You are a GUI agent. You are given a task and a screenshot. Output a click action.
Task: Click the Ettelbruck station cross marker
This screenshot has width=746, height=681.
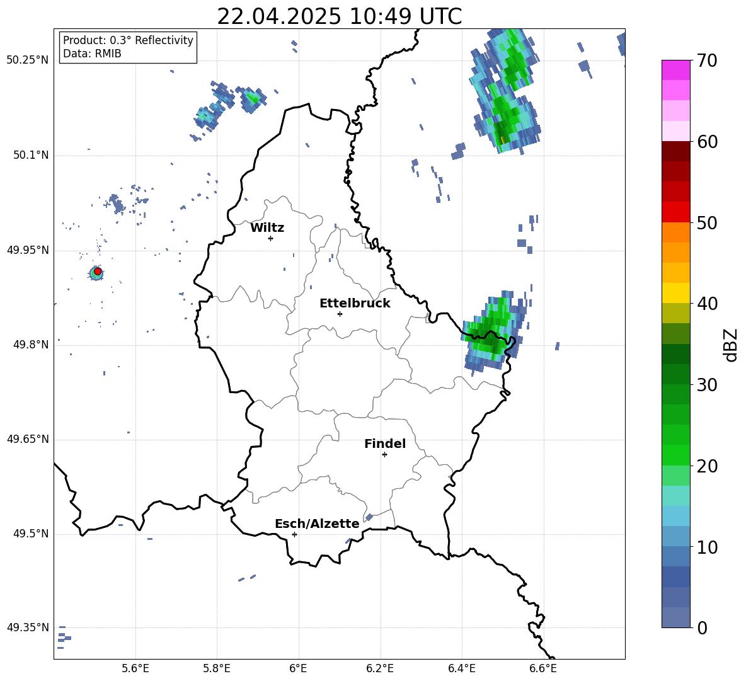(340, 314)
